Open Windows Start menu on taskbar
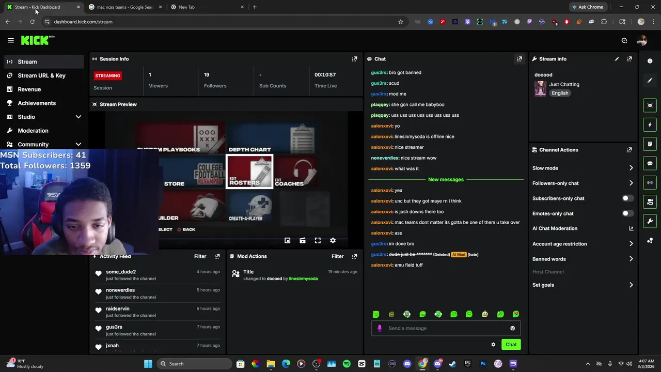Image resolution: width=661 pixels, height=372 pixels. (148, 364)
